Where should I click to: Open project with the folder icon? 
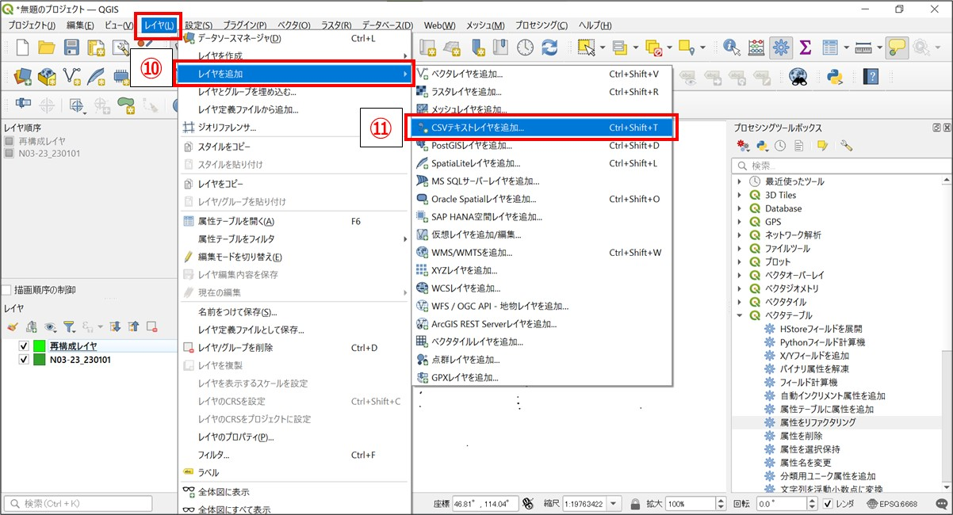tap(46, 48)
